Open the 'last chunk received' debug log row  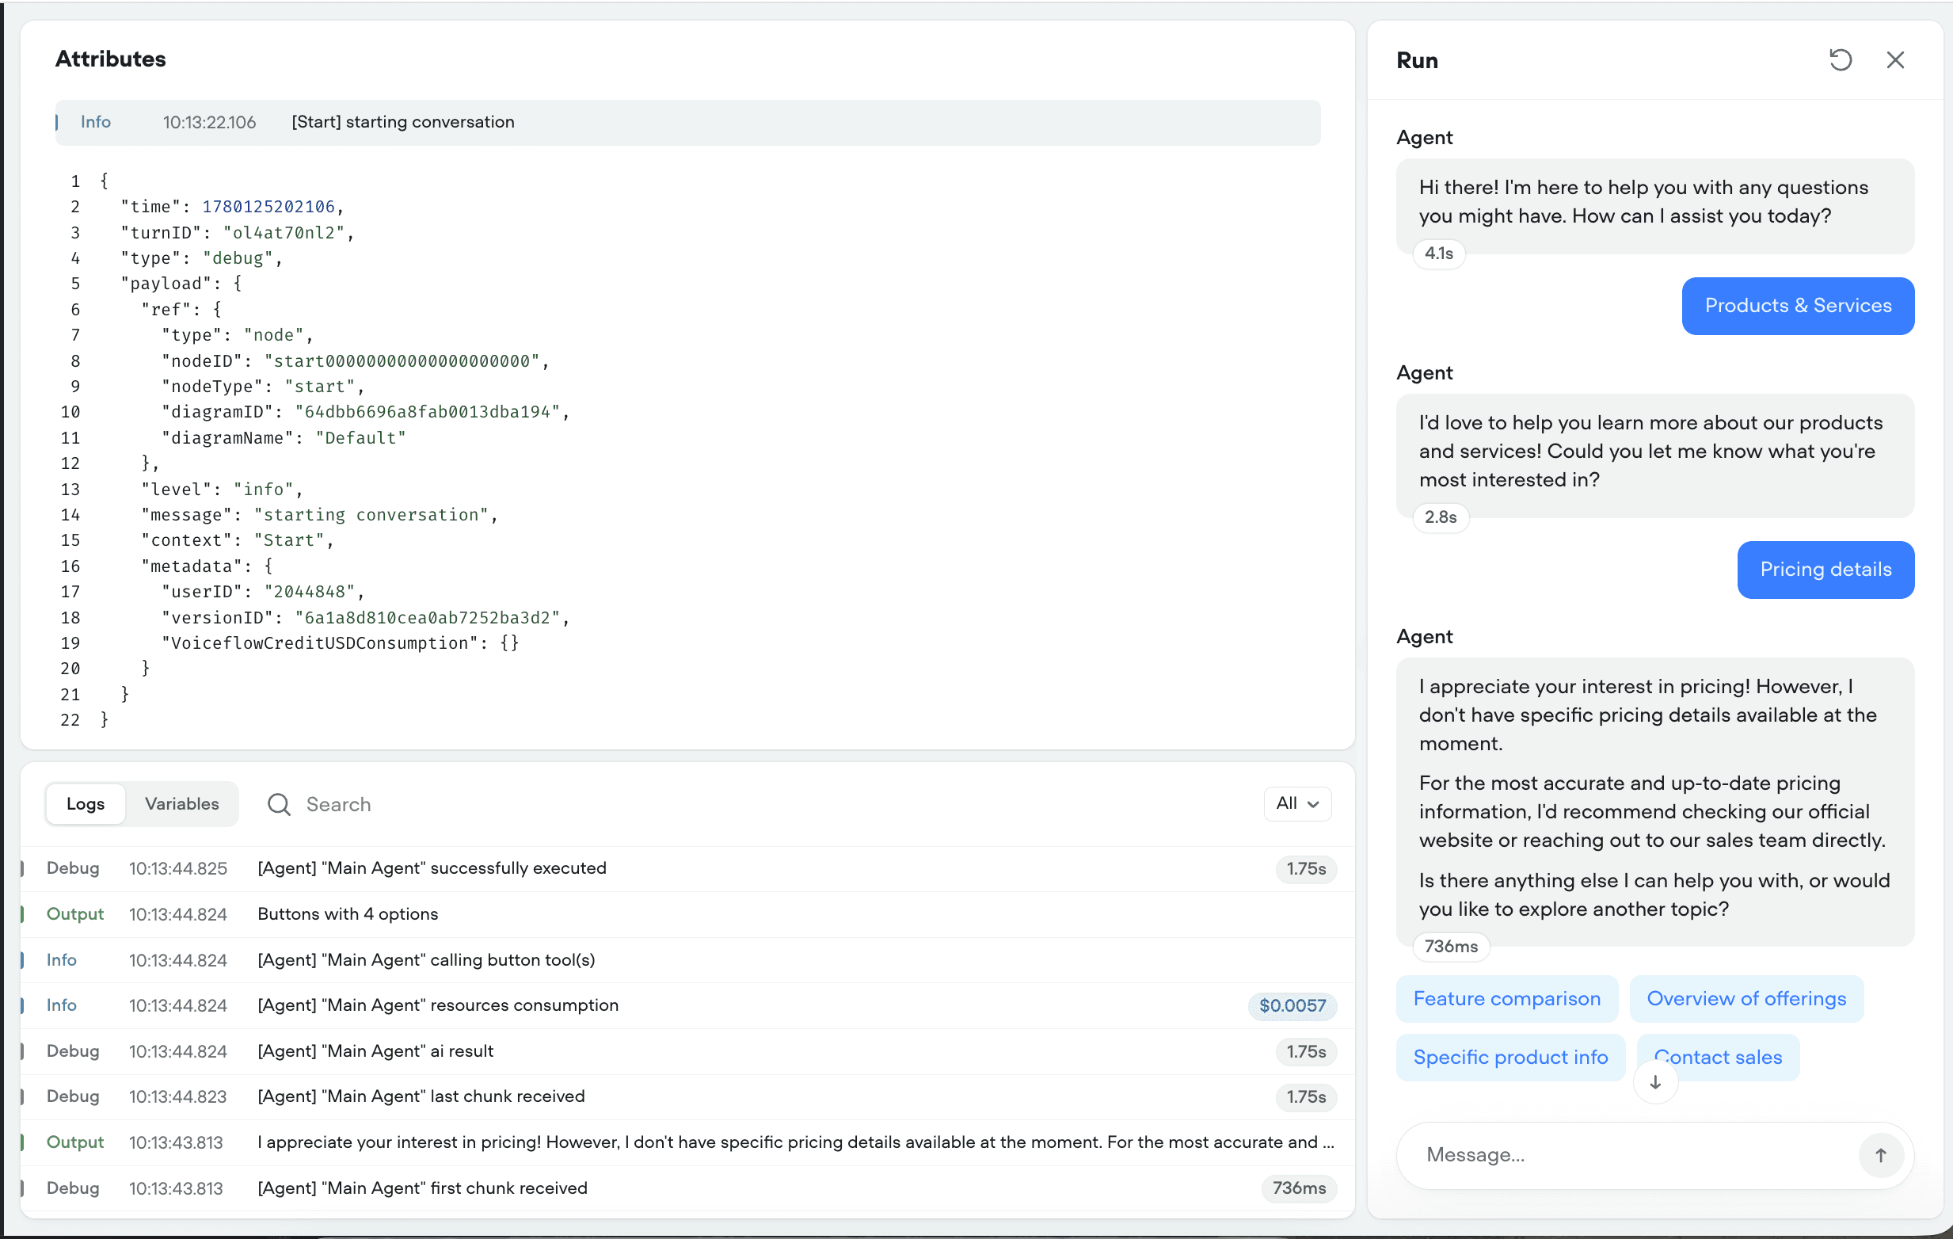pos(687,1097)
